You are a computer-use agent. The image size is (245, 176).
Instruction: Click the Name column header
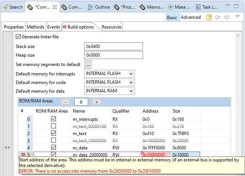click(x=90, y=111)
